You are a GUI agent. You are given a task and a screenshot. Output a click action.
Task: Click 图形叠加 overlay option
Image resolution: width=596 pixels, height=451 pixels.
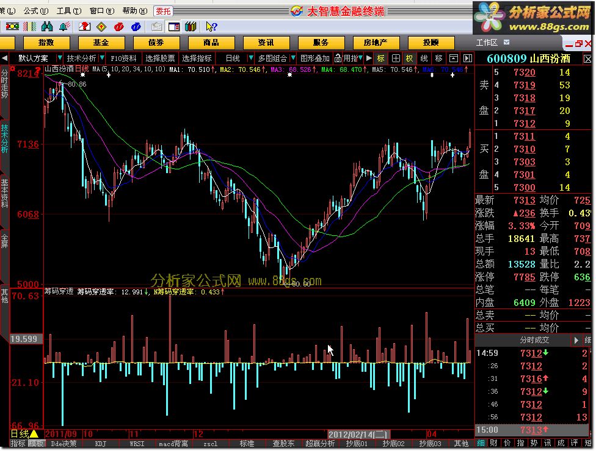314,59
